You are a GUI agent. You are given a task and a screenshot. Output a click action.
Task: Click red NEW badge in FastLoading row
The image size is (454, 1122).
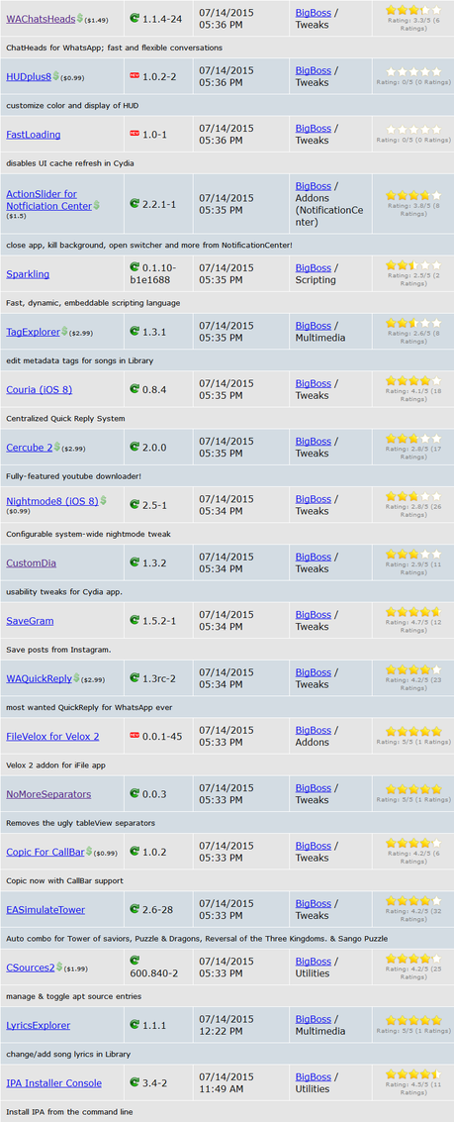[x=135, y=133]
